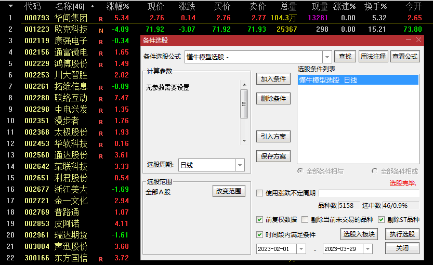Image resolution: width=433 pixels, height=265 pixels.
Task: Click the N marker beside 欧克科技
Action: tap(101, 31)
